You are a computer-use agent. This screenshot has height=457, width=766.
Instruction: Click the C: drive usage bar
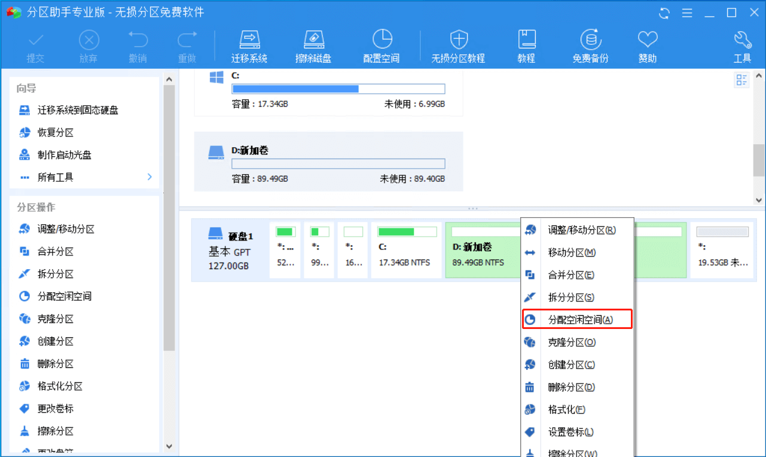338,88
